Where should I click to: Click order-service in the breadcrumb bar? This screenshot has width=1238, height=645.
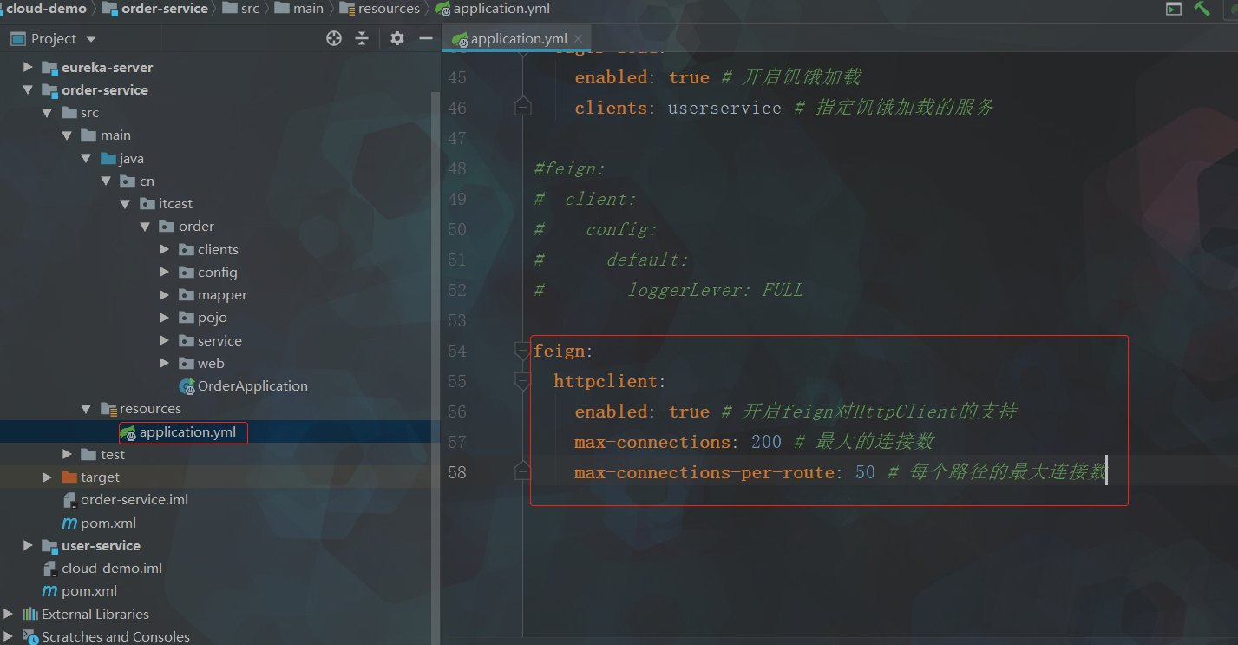pos(165,9)
